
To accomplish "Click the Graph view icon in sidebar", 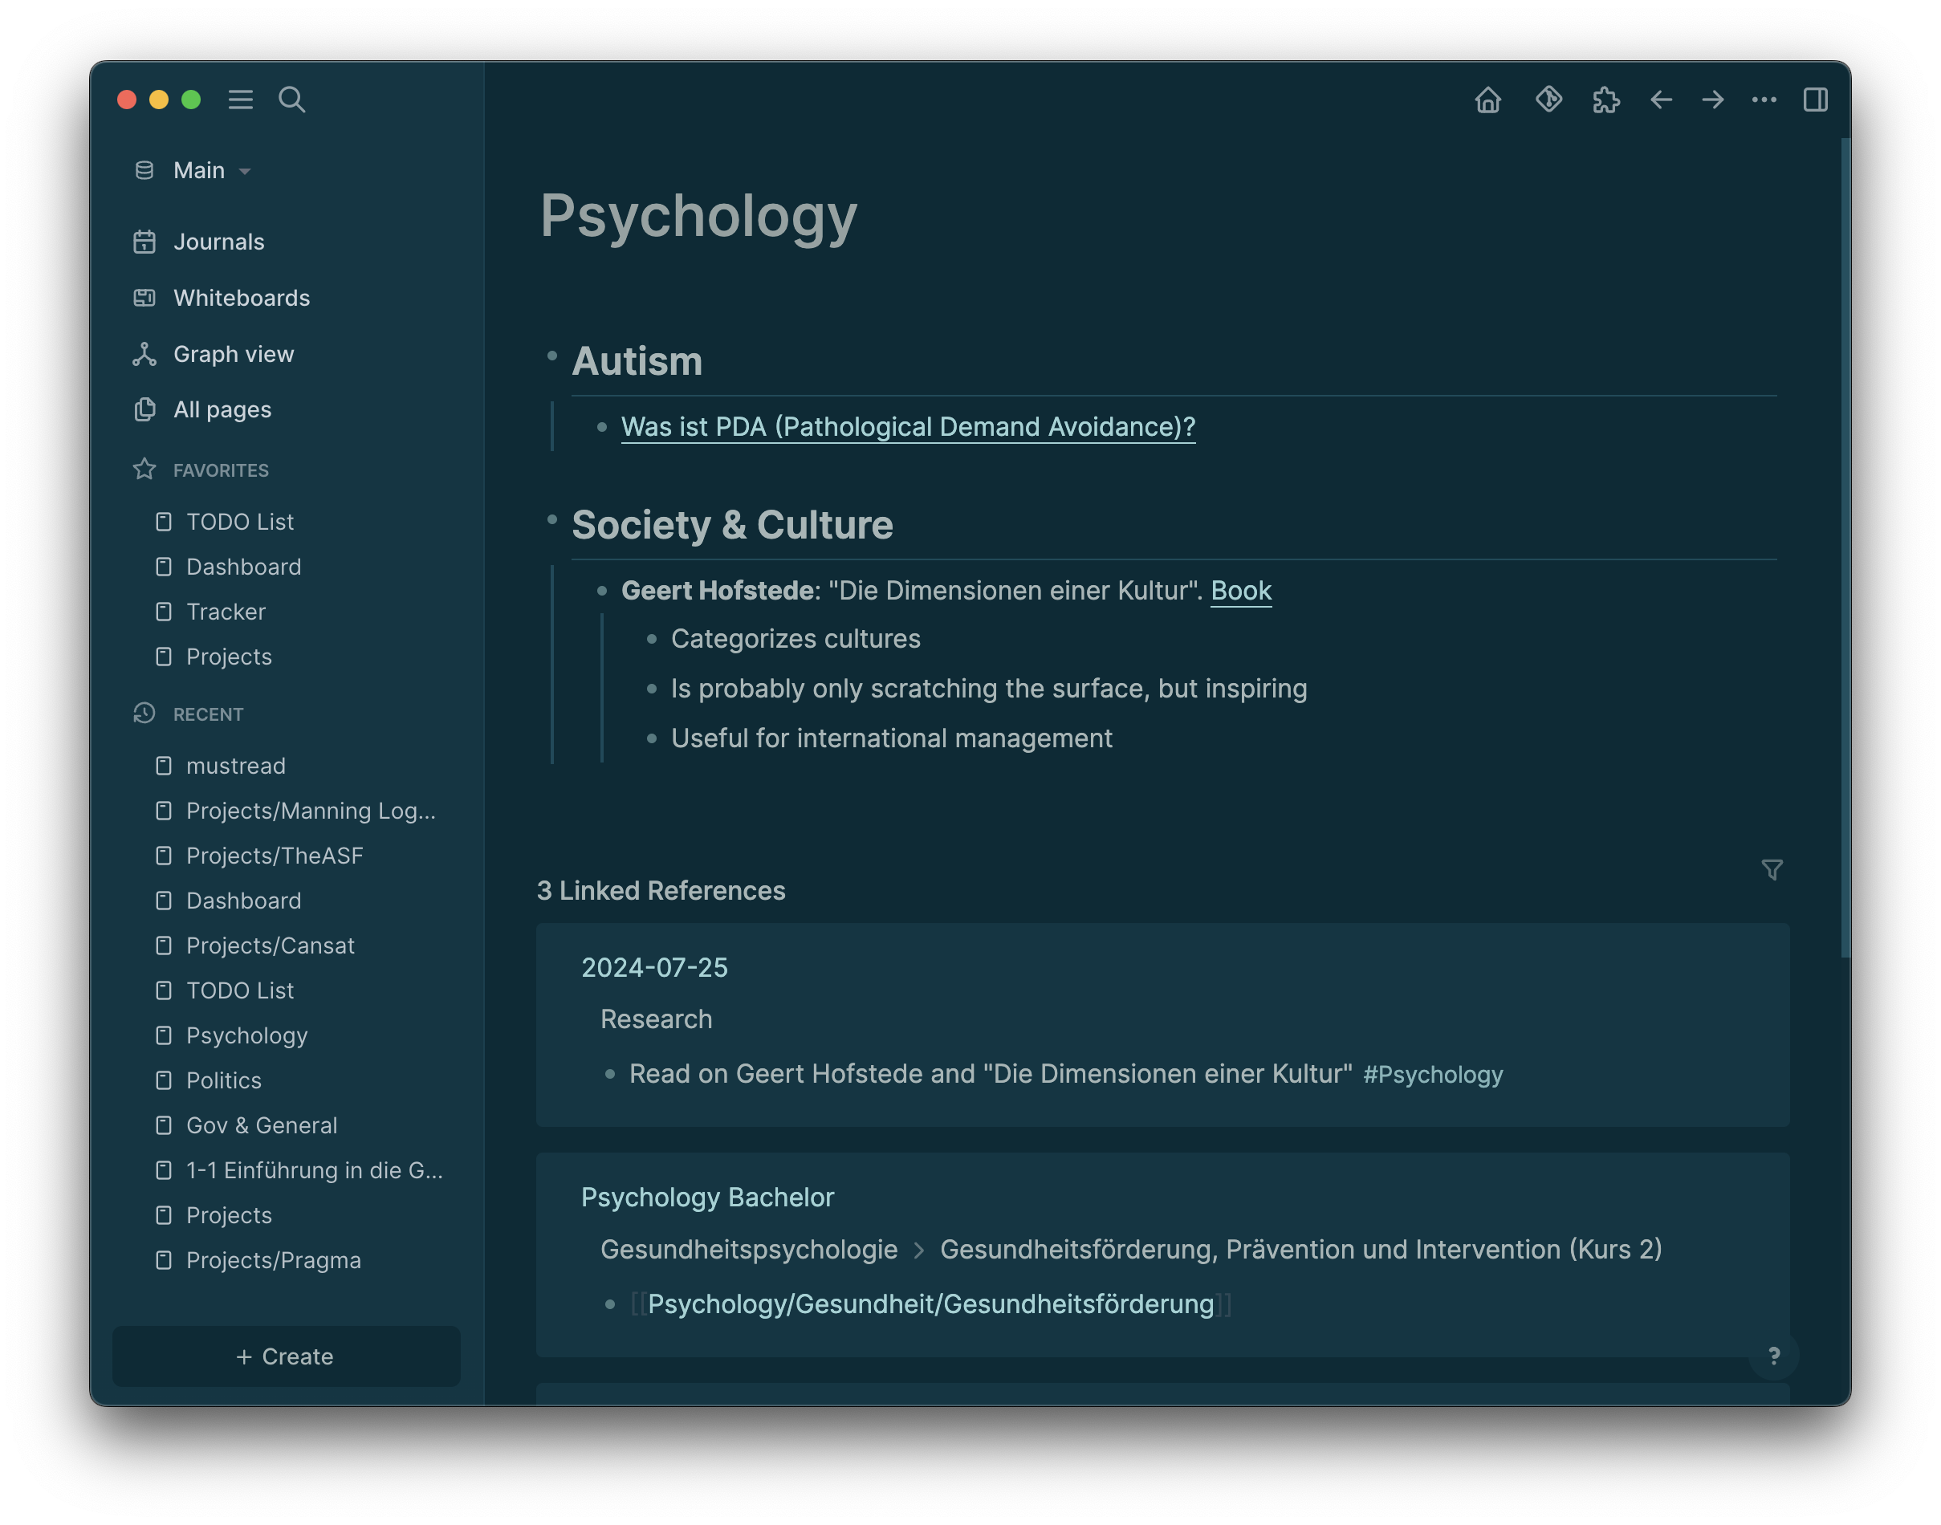I will [144, 353].
